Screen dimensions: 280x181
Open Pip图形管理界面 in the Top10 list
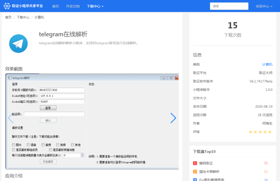pos(212,179)
